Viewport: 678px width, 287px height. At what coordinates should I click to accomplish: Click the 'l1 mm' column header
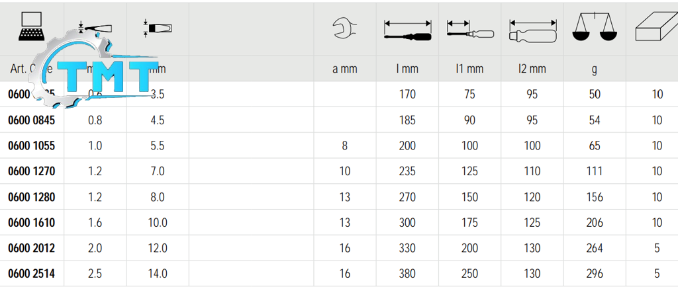point(469,69)
